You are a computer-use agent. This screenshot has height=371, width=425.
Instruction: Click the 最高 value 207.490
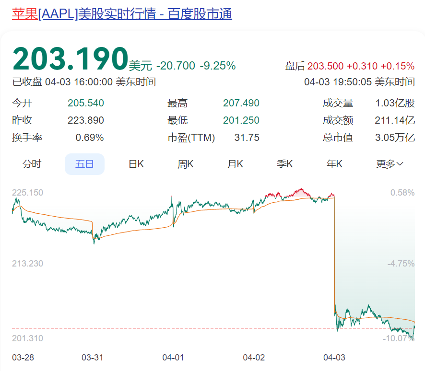point(241,103)
